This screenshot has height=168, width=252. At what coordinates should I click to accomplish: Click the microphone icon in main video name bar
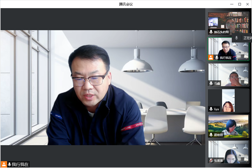pyautogui.click(x=9, y=164)
